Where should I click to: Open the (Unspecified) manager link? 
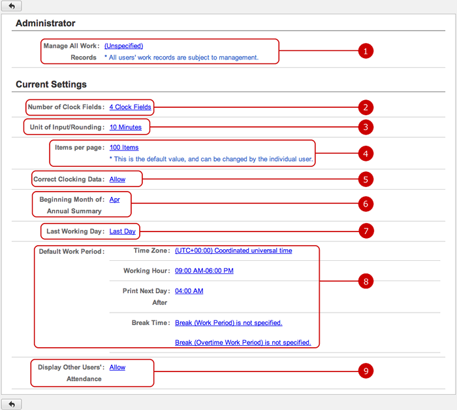(x=123, y=46)
